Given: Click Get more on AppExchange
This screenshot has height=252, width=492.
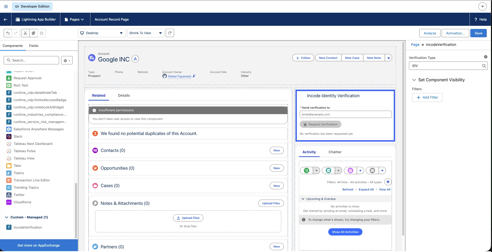Looking at the screenshot, I should coord(39,245).
